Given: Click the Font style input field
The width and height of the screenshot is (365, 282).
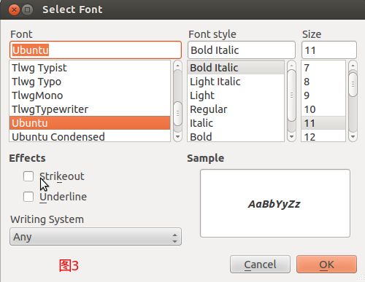Looking at the screenshot, I should click(242, 50).
